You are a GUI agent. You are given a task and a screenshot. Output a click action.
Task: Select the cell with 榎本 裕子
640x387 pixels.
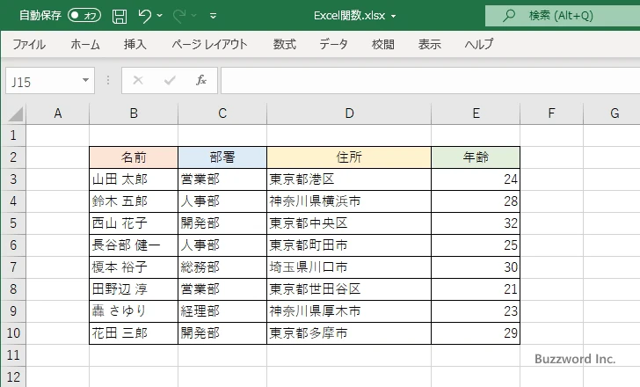coord(134,267)
